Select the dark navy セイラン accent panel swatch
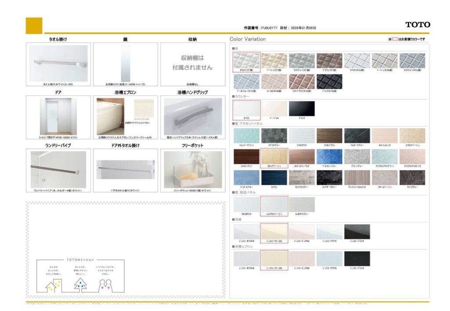450x311 pixels. point(274,178)
